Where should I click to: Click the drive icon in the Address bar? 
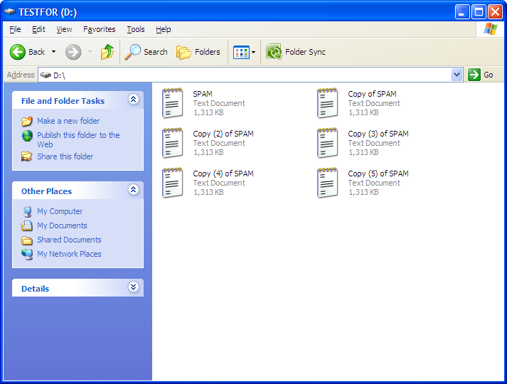coord(46,75)
